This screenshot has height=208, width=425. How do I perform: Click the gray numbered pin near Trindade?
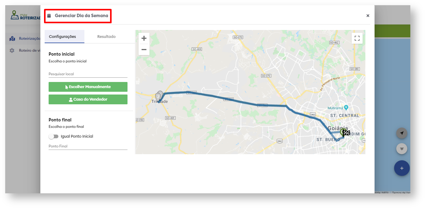pos(158,96)
